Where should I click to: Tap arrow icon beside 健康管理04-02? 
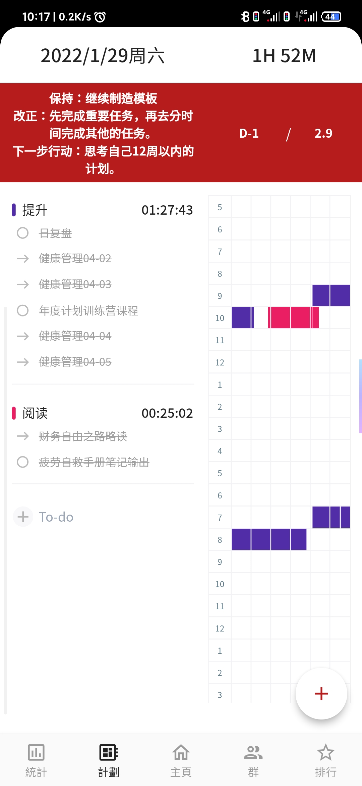click(23, 258)
